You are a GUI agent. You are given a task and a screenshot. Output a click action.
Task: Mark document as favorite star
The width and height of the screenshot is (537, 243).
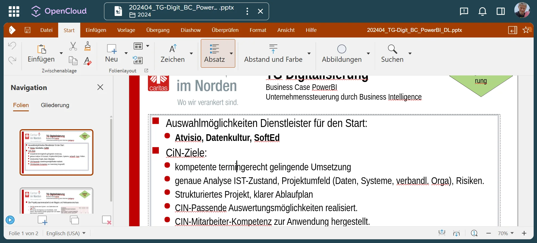(527, 30)
